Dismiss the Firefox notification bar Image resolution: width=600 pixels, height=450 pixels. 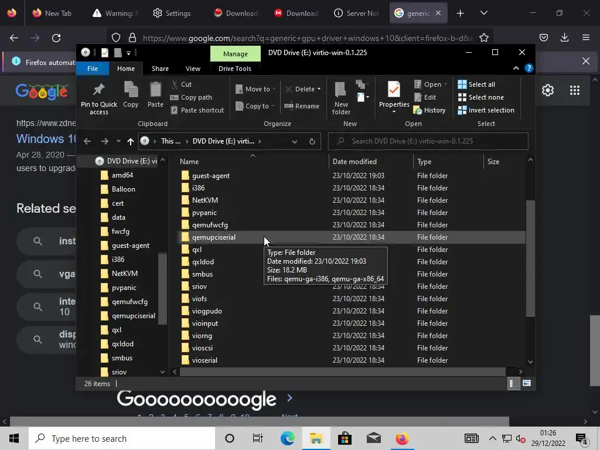pos(585,61)
